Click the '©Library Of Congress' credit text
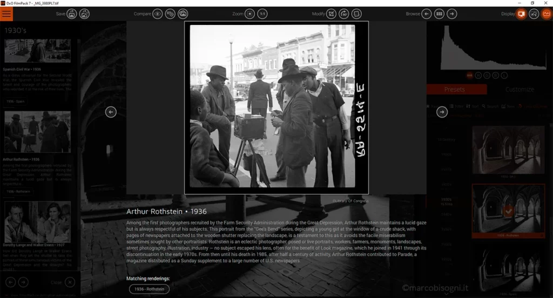 tap(350, 201)
